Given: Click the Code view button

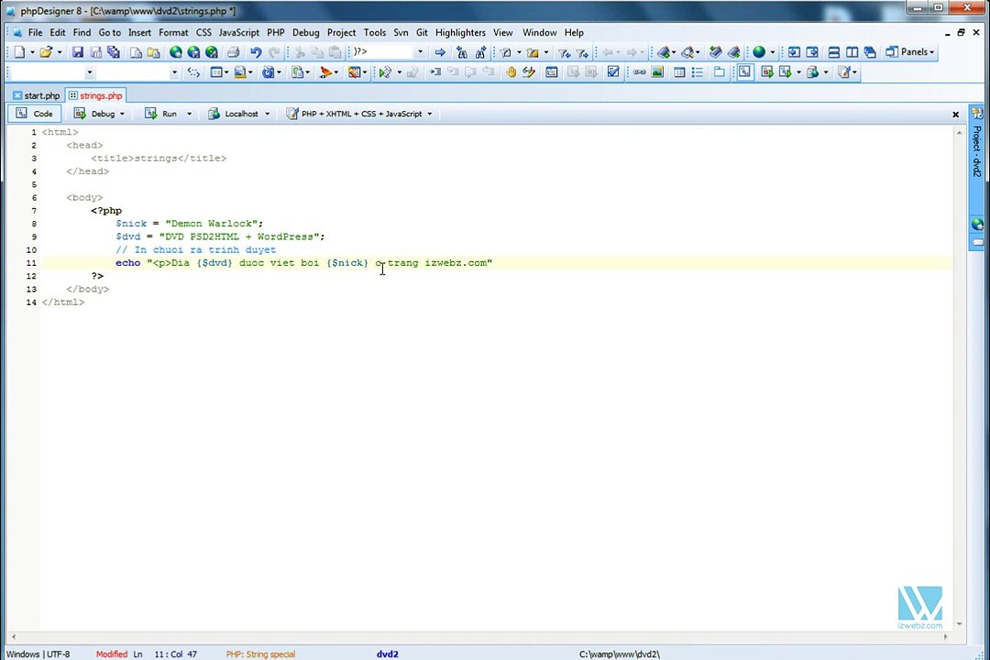Looking at the screenshot, I should pos(35,114).
